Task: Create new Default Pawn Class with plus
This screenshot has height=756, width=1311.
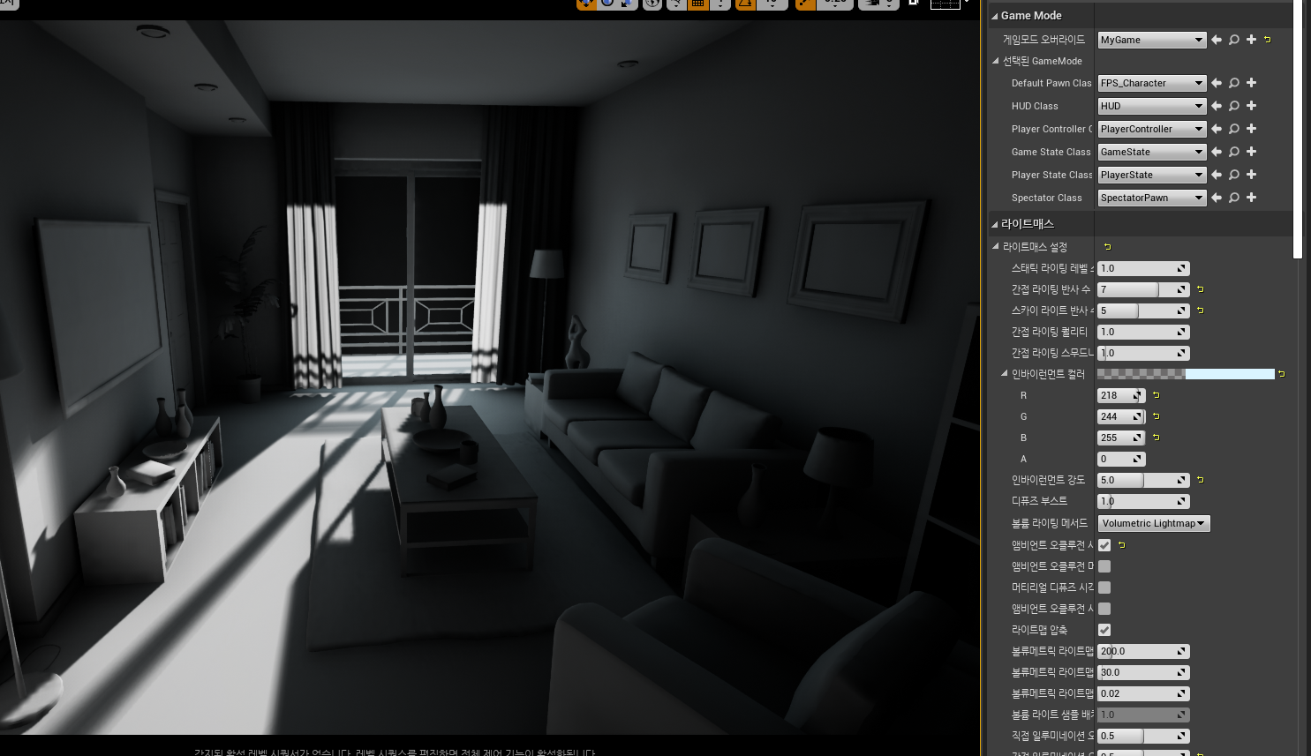Action: coord(1251,83)
